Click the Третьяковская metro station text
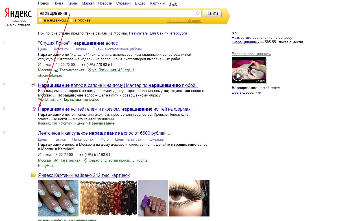This screenshot has width=345, height=221. pyautogui.click(x=72, y=70)
